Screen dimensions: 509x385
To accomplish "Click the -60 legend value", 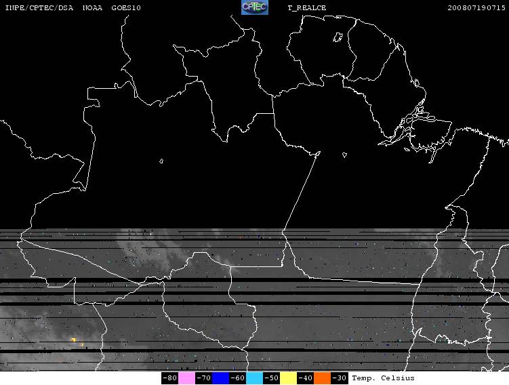I will (x=237, y=378).
